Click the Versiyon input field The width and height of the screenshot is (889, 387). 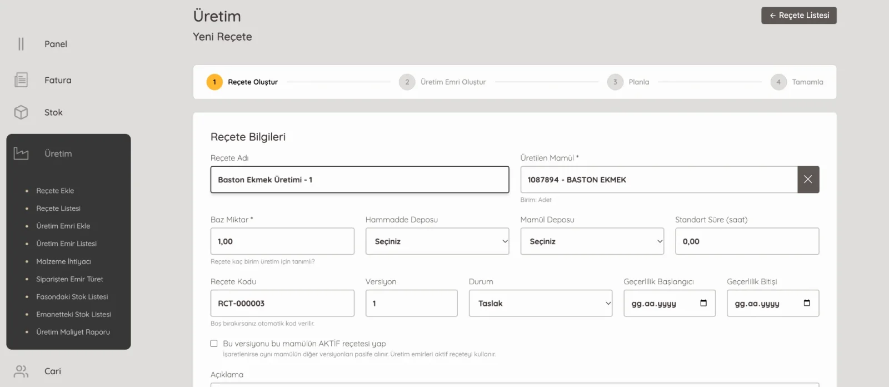tap(412, 304)
